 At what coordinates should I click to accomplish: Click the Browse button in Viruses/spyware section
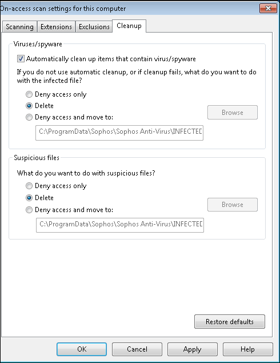[233, 113]
